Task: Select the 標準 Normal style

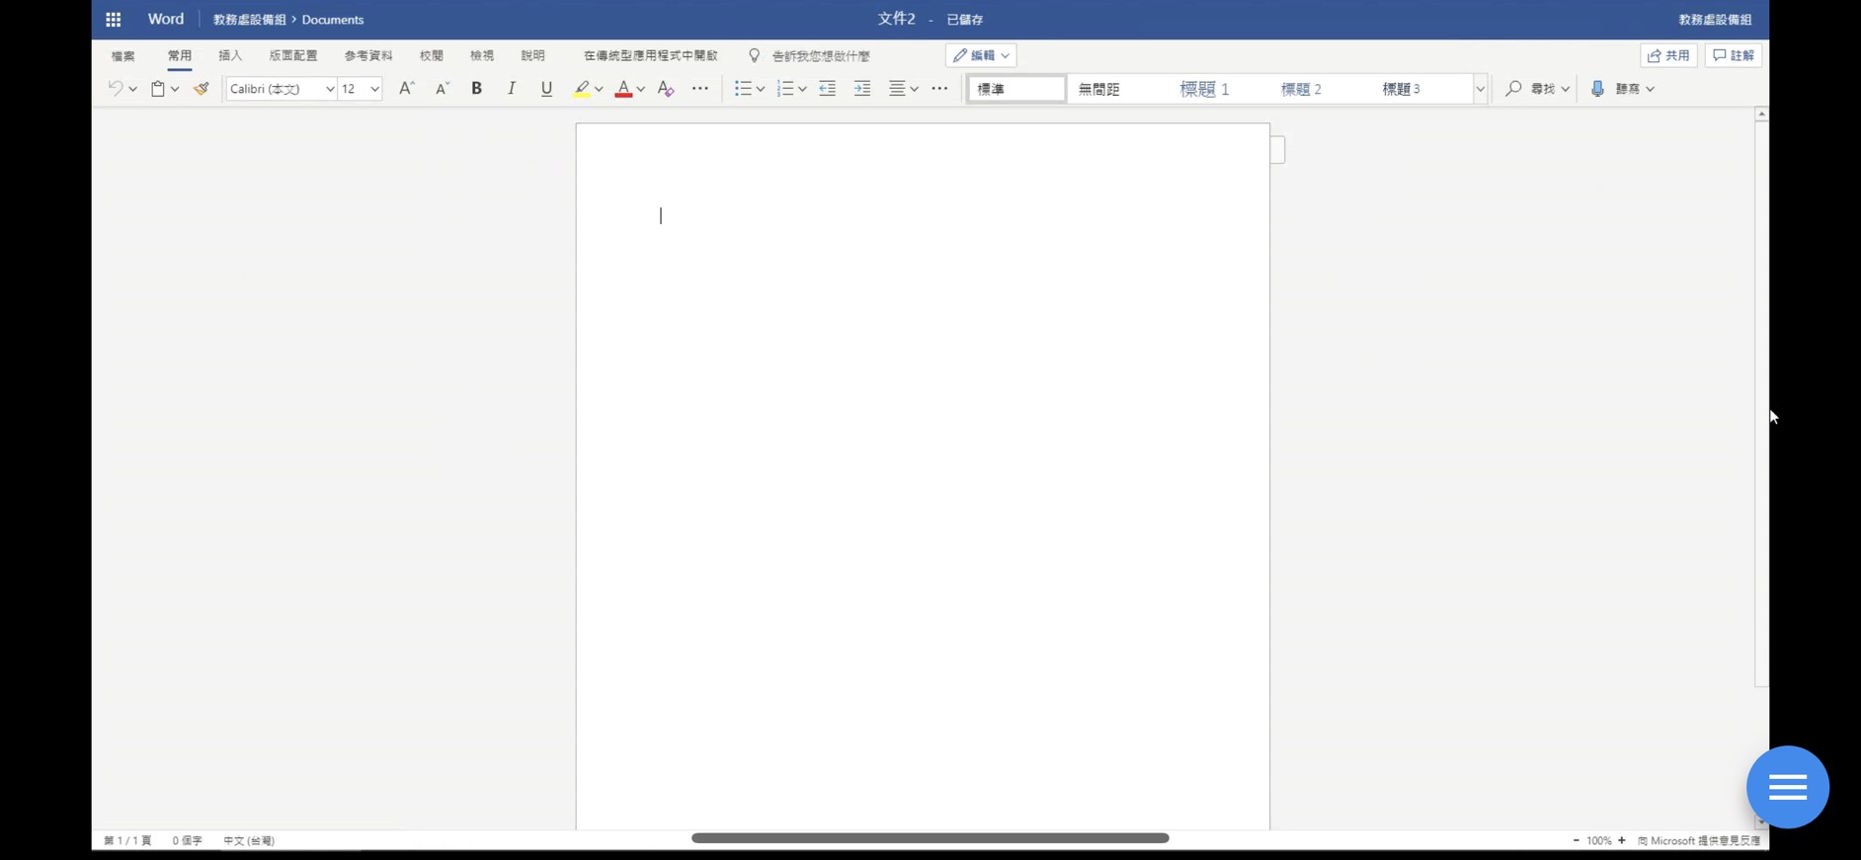Action: 1016,89
